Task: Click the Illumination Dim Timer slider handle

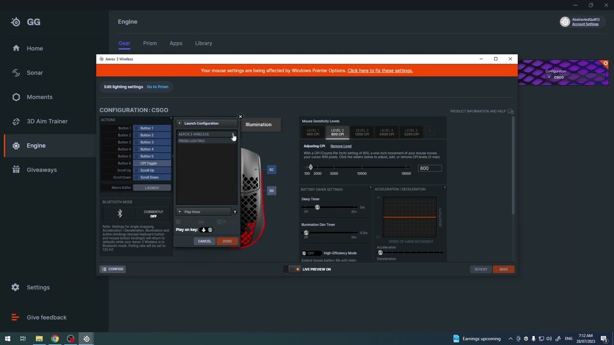Action: click(x=306, y=233)
